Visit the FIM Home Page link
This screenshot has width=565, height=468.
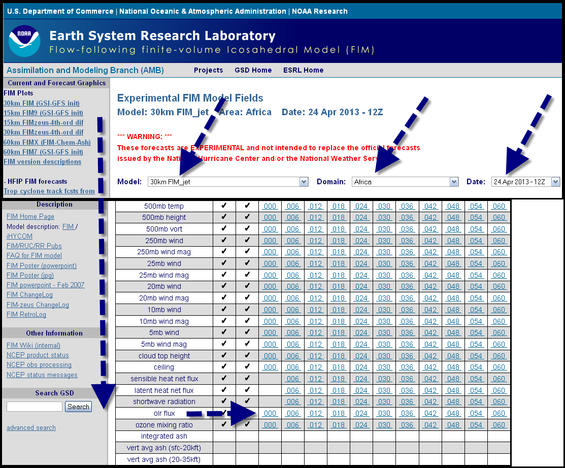pos(30,217)
